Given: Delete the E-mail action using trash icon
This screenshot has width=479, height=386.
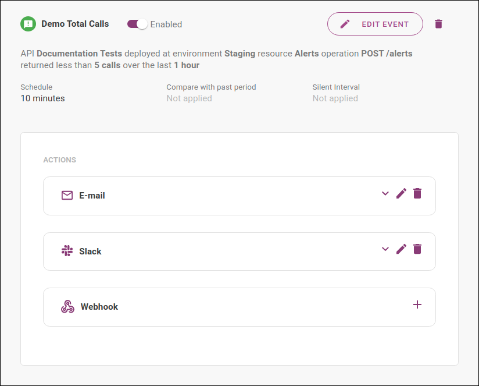Looking at the screenshot, I should point(417,193).
